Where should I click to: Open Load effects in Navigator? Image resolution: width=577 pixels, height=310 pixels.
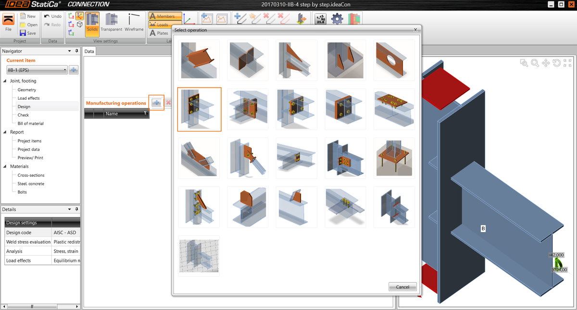[x=29, y=98]
